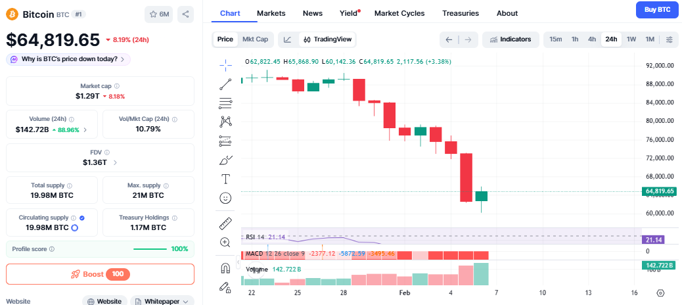Click the Buy BTC button
Image resolution: width=682 pixels, height=305 pixels.
pos(657,10)
